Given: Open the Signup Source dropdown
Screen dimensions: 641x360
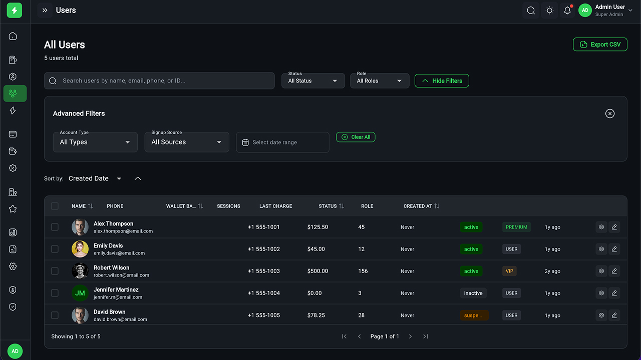Looking at the screenshot, I should pyautogui.click(x=187, y=142).
